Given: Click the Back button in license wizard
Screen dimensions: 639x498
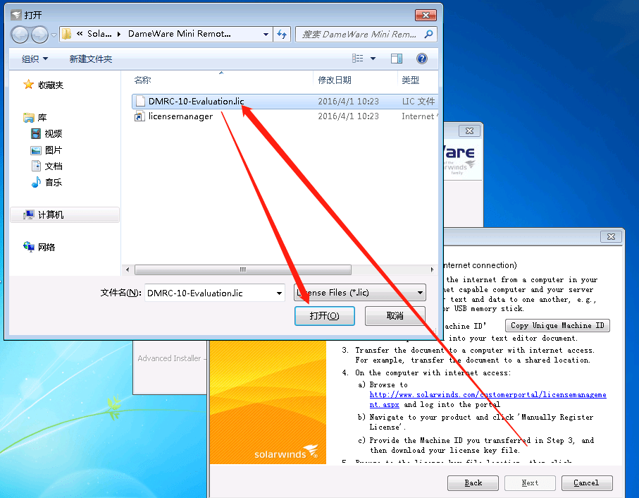Looking at the screenshot, I should (x=473, y=483).
